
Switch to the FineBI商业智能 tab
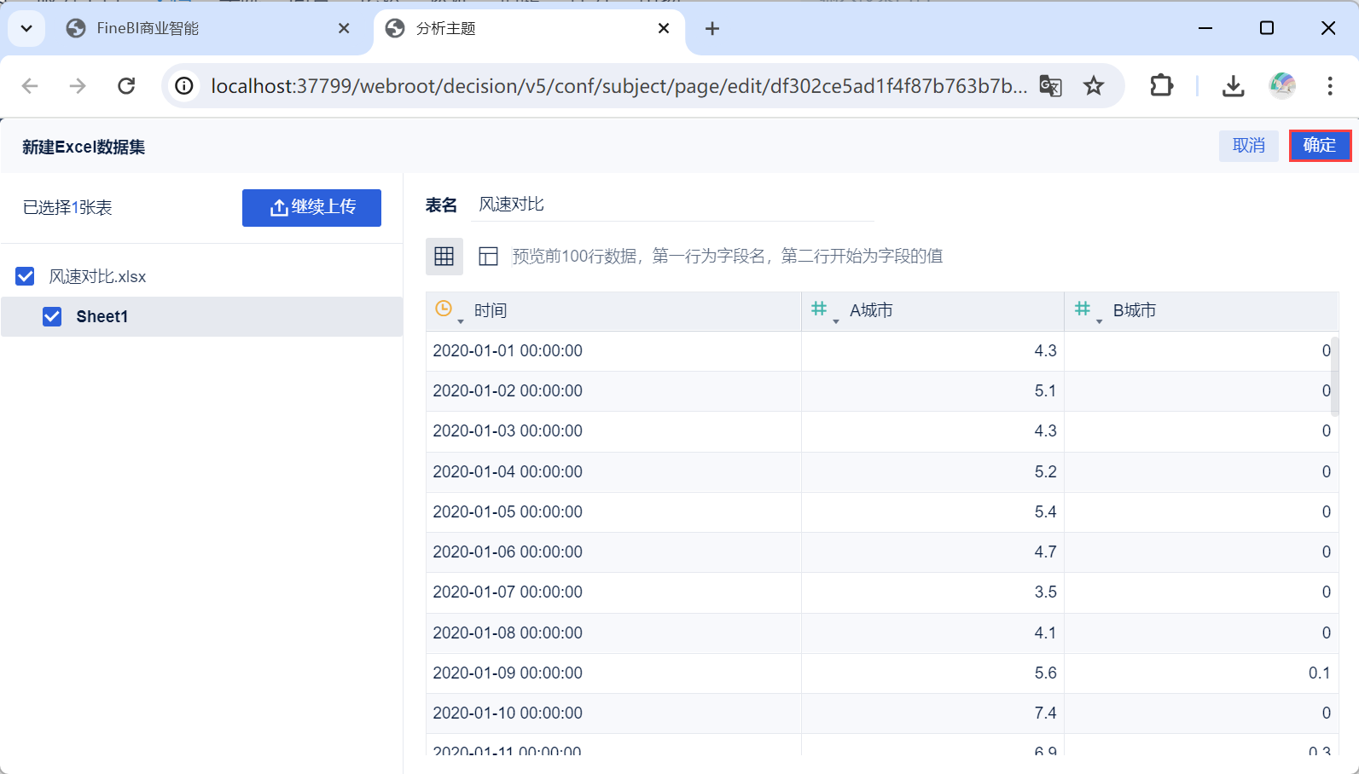click(x=208, y=29)
